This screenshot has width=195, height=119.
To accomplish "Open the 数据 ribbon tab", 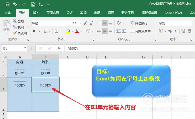I will pyautogui.click(x=83, y=13).
